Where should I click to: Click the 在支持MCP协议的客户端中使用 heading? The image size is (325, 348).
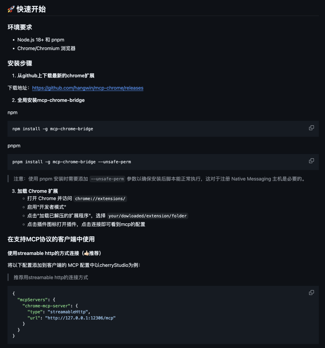[51, 239]
